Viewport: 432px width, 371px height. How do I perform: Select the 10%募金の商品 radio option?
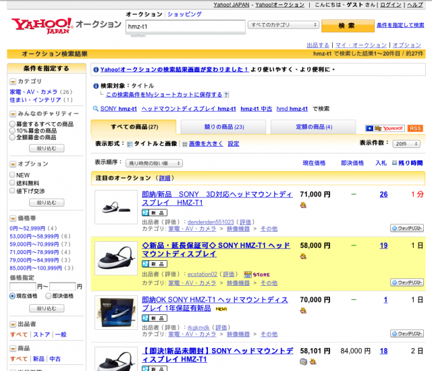point(12,130)
